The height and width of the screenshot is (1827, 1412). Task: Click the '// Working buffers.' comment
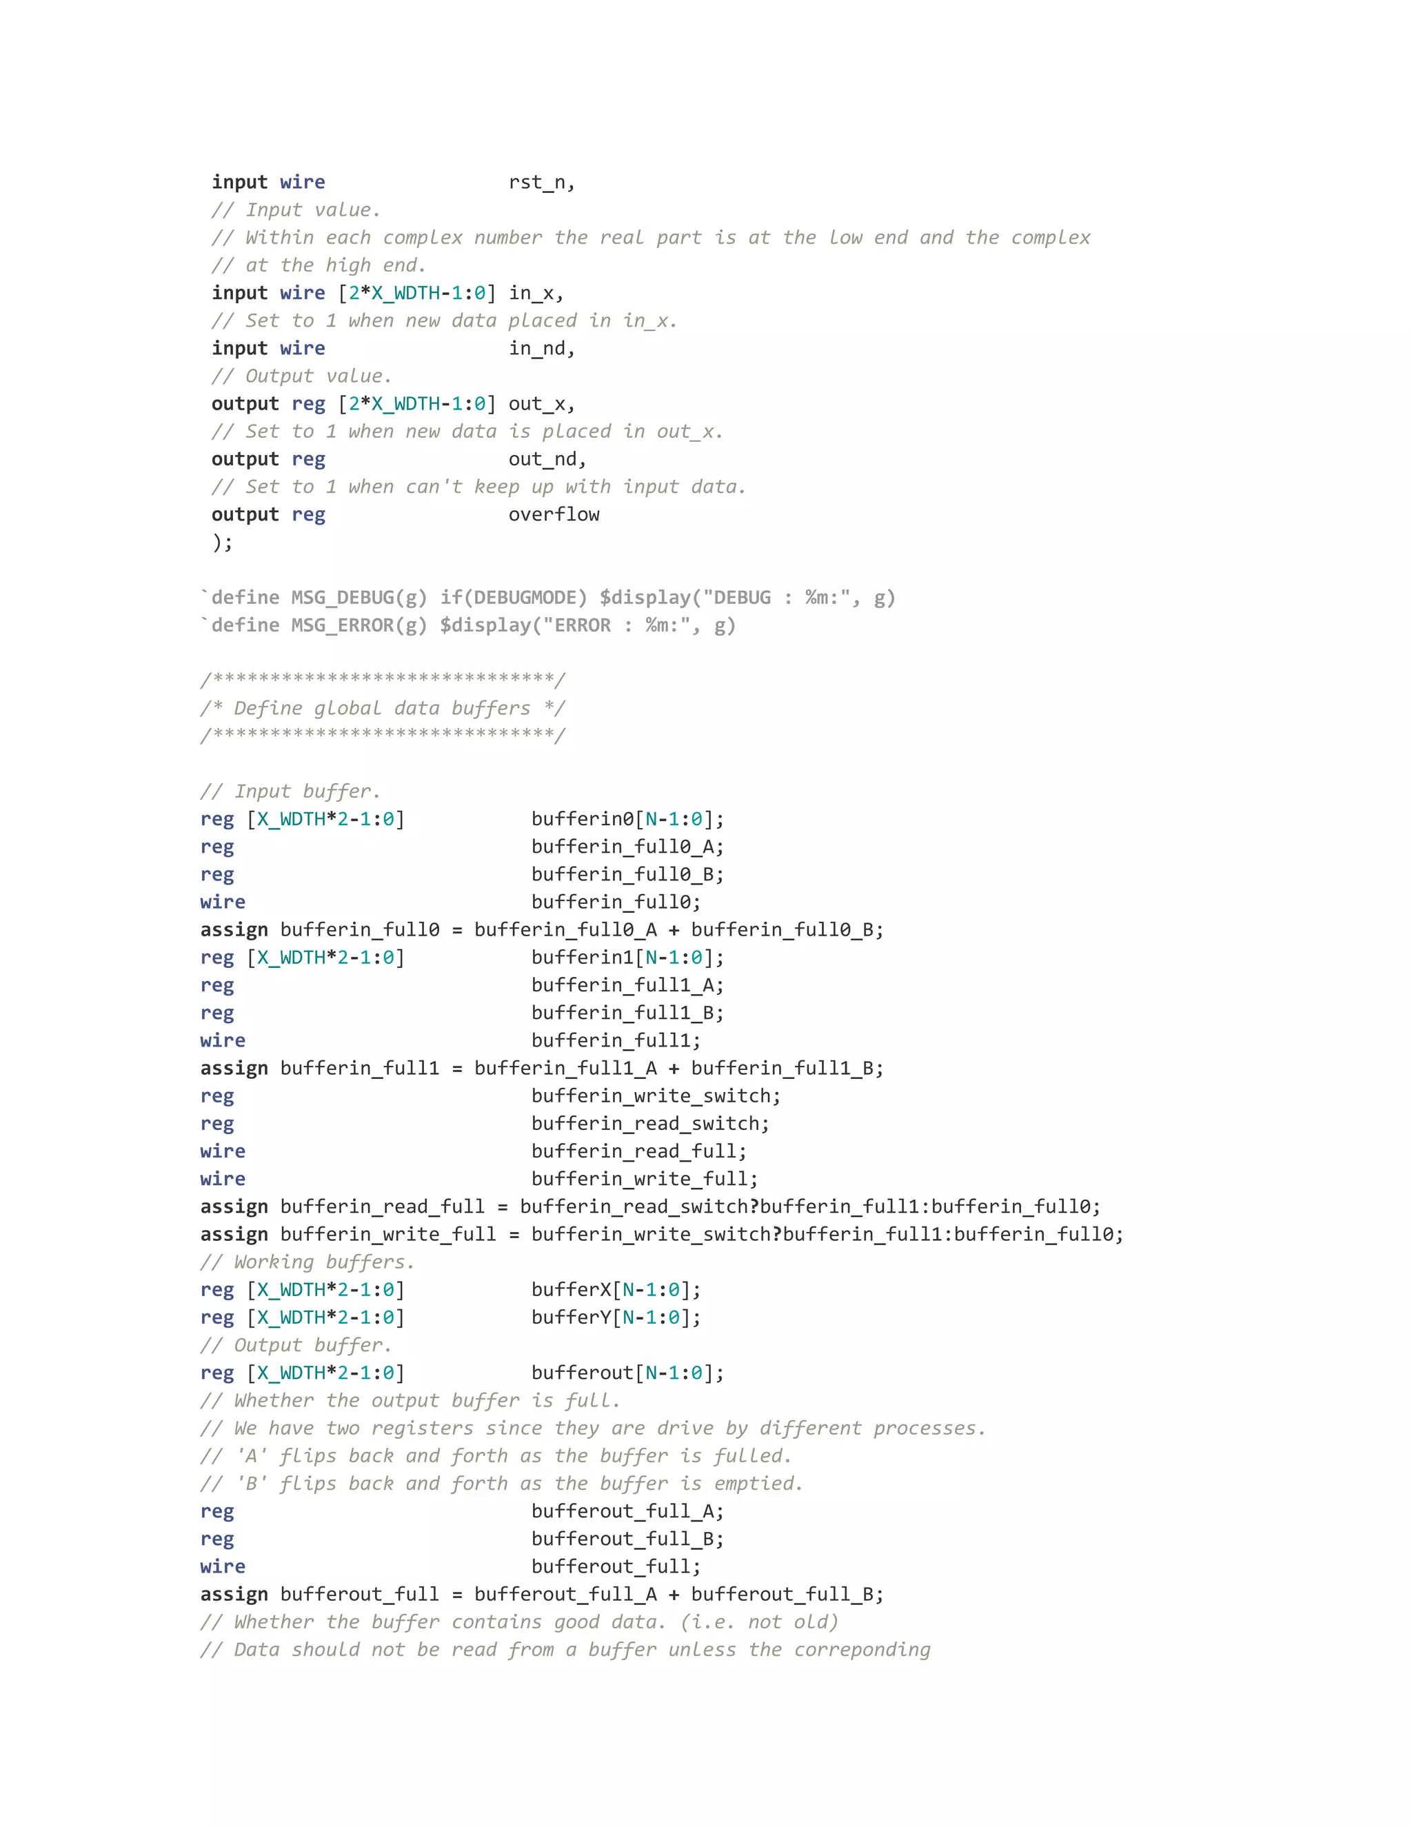coord(307,1262)
